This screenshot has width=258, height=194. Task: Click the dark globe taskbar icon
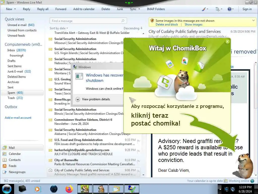[54, 189]
